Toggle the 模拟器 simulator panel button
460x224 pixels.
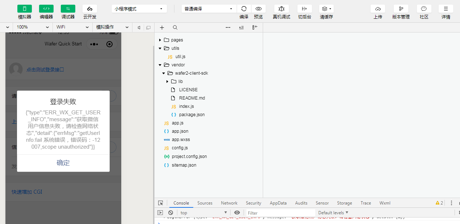tap(25, 9)
